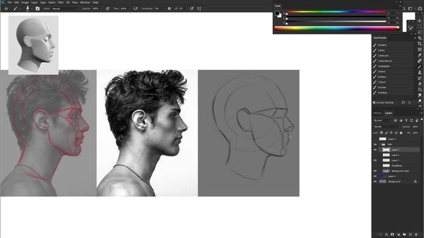Click the hue slider in Color panel
Screen dimensions: 424x238
pyautogui.click(x=337, y=12)
